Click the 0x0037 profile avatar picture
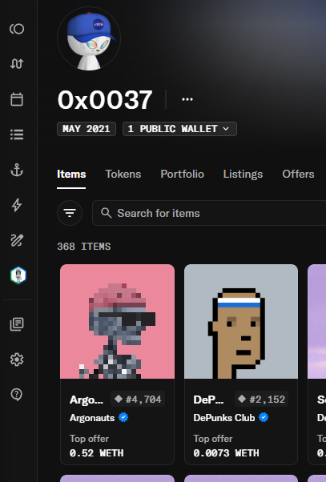Viewport: 326px width, 482px height. point(89,38)
